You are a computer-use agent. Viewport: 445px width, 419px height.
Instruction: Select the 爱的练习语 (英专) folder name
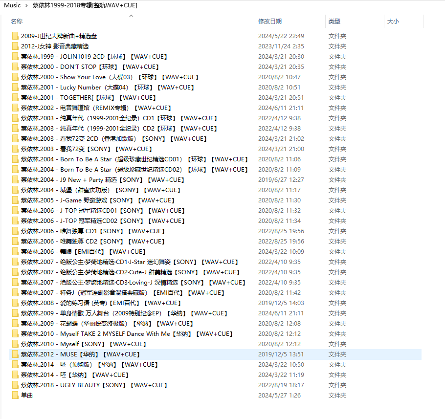pos(101,303)
